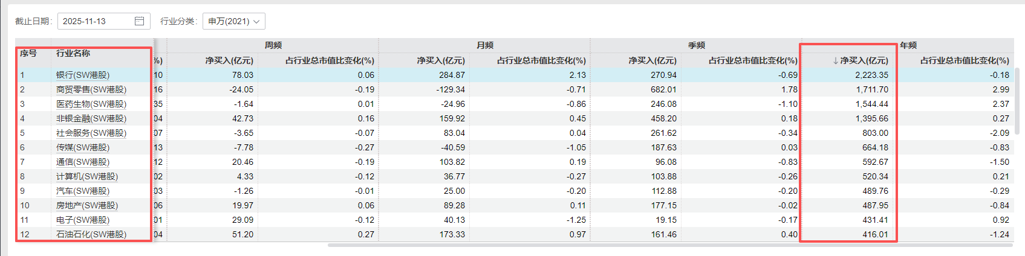Click the 截止日期 date input field

[96, 21]
